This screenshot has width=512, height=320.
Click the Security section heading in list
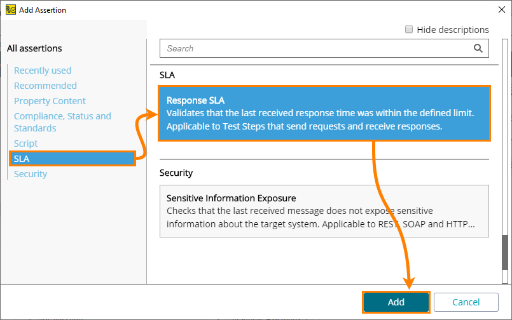[176, 173]
